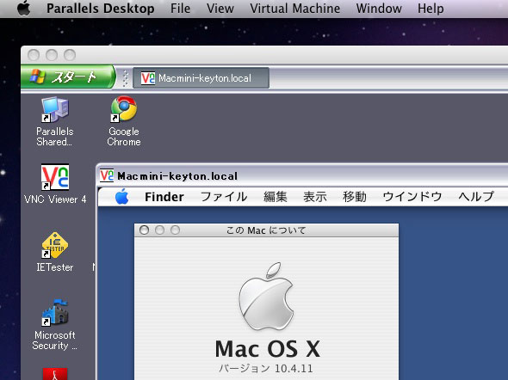
Task: Click the Mac OS X heading text
Action: pos(268,349)
